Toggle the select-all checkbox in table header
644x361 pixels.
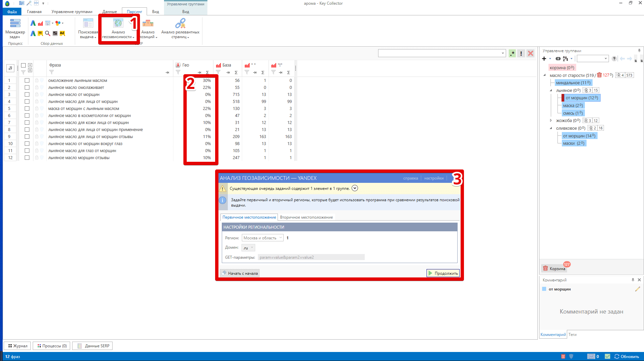[x=23, y=65]
